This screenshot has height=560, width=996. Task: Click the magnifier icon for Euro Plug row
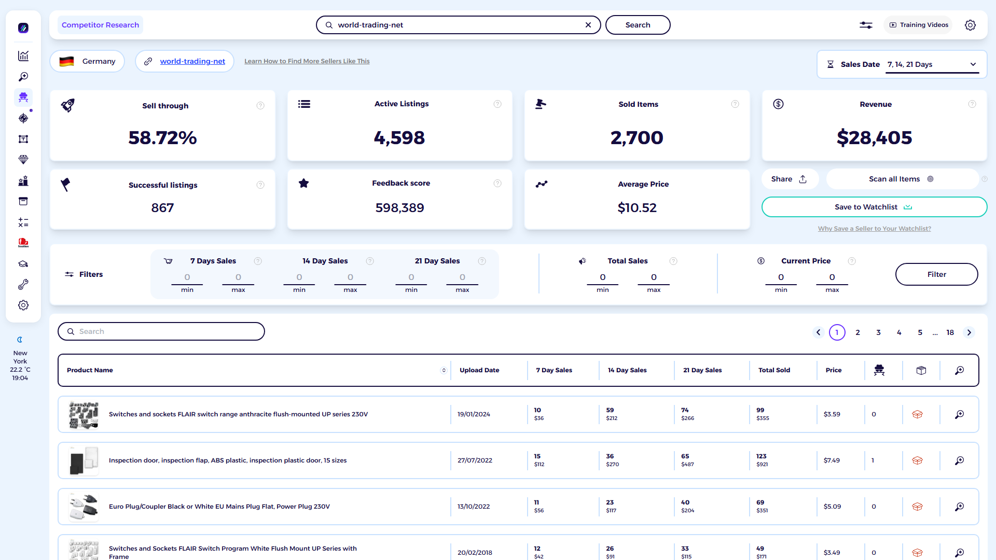[960, 507]
